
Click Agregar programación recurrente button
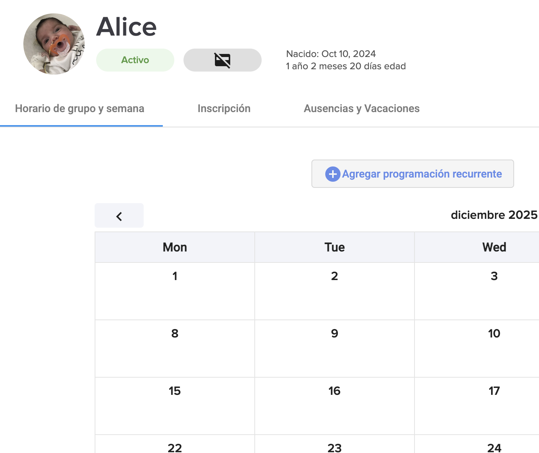[x=413, y=174]
